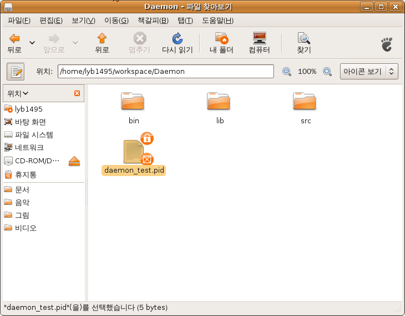Open the 이동(G) menu
The height and width of the screenshot is (316, 405).
tap(117, 21)
